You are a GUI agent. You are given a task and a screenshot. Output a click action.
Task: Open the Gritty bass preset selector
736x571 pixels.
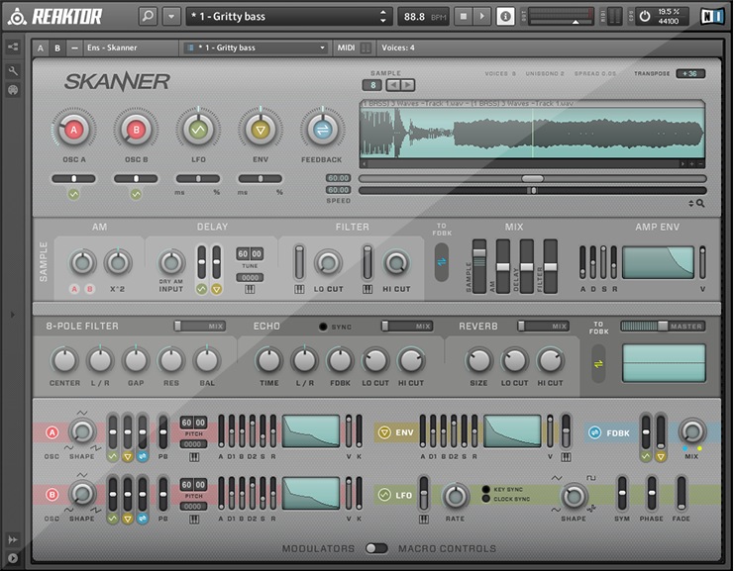[288, 17]
